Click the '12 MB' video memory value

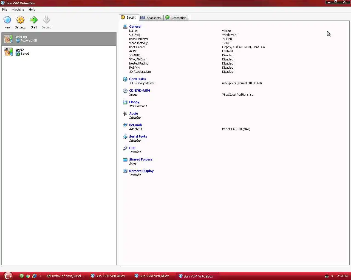[x=226, y=43]
